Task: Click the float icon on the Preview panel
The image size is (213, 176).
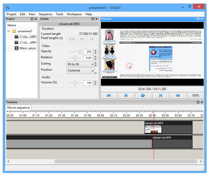Action: [x=198, y=19]
